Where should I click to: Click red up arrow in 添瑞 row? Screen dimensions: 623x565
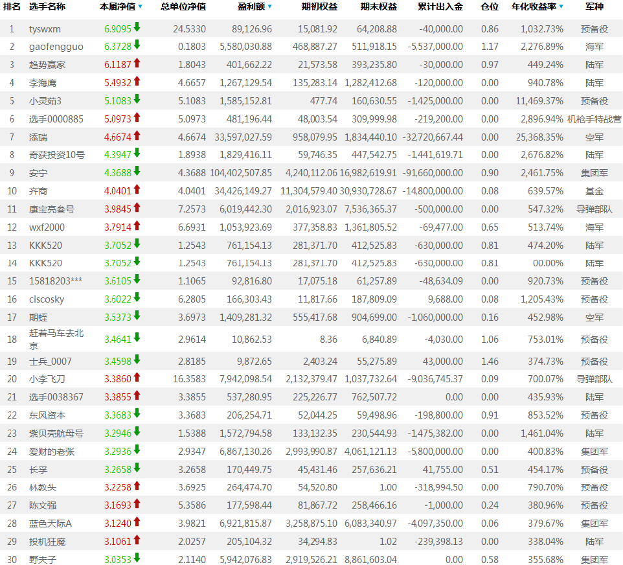tap(137, 135)
